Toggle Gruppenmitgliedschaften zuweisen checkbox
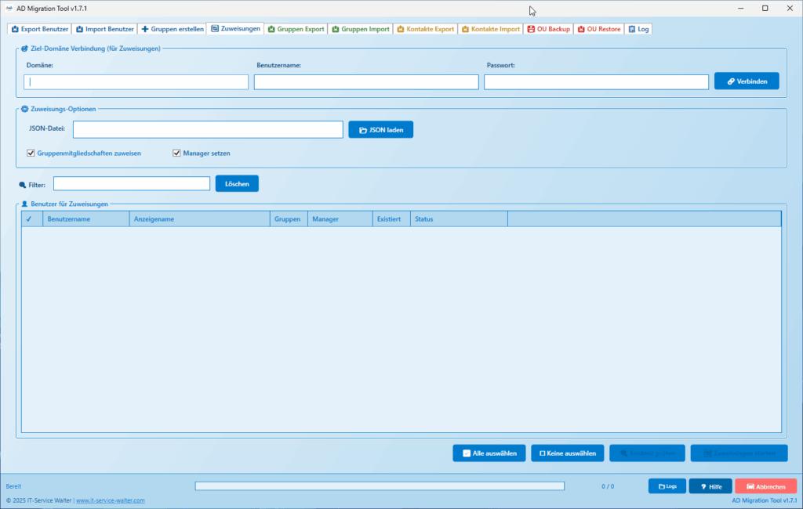This screenshot has height=509, width=803. [31, 153]
